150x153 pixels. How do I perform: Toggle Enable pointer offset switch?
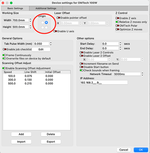pos(58,18)
